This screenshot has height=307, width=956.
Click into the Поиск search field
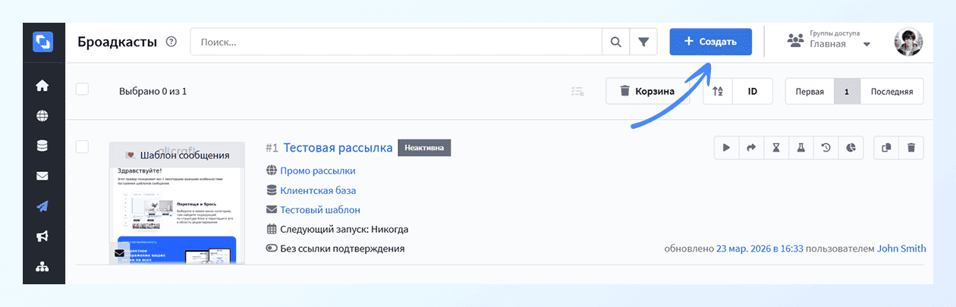[x=396, y=42]
